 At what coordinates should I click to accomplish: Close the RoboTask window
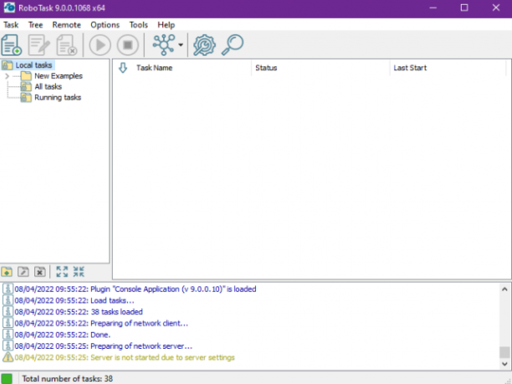(495, 8)
